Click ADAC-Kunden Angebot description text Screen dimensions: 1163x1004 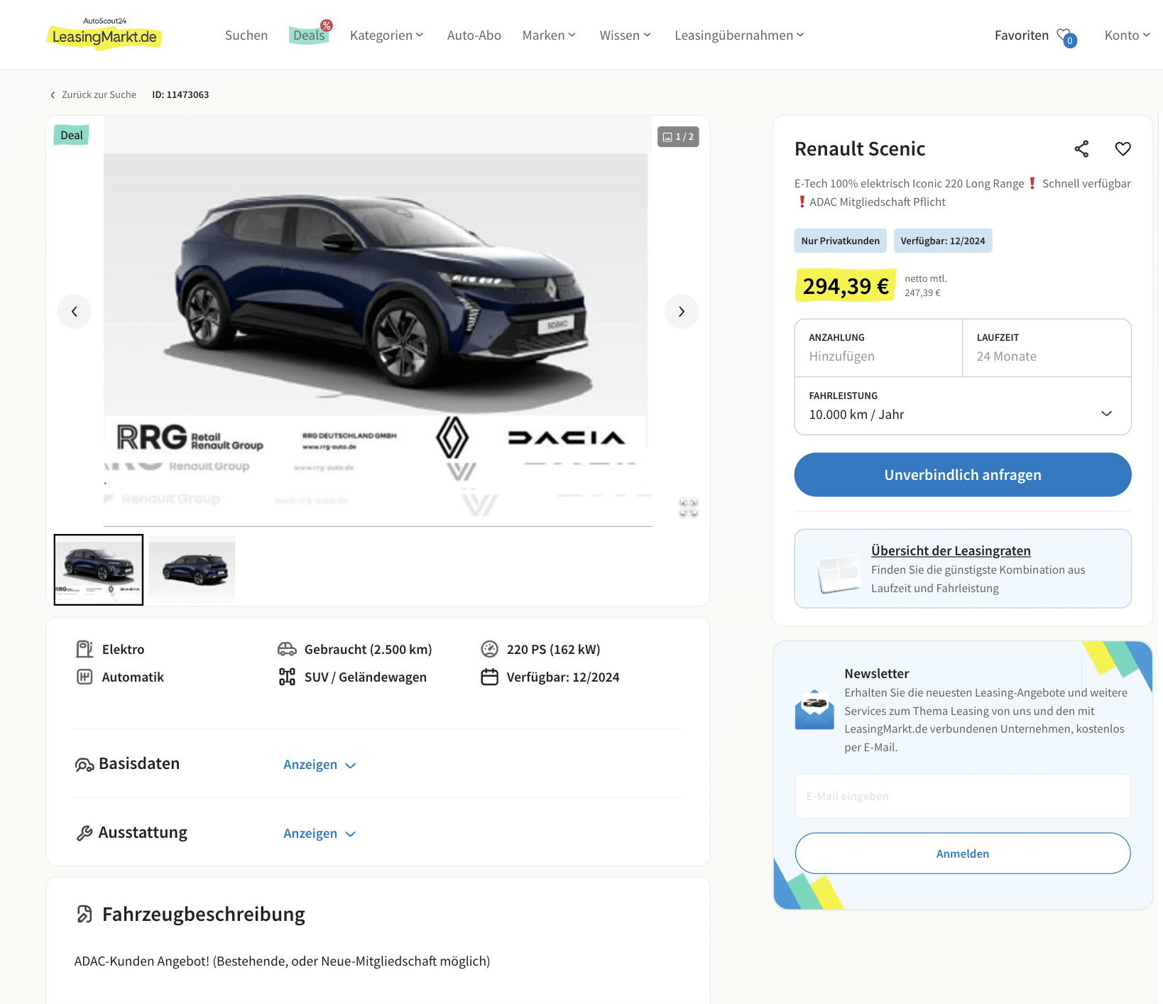click(283, 961)
